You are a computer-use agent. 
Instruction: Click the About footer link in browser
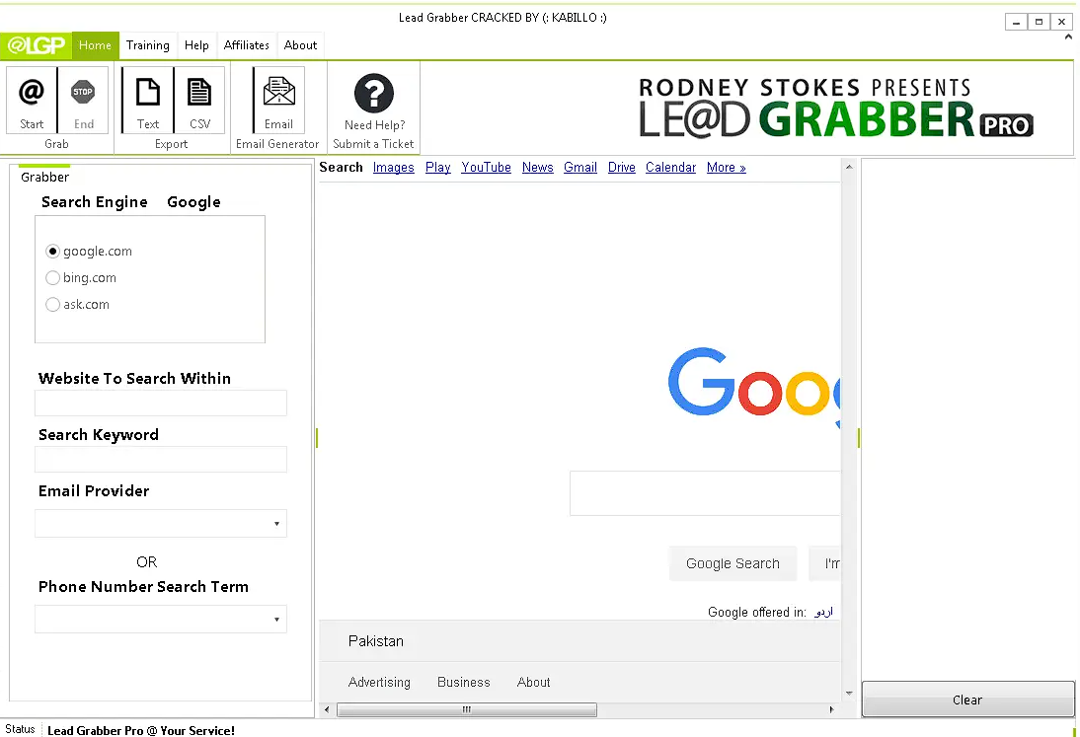533,682
